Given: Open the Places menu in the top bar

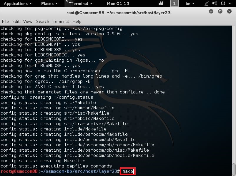Looking at the screenshot, I should (x=49, y=4).
